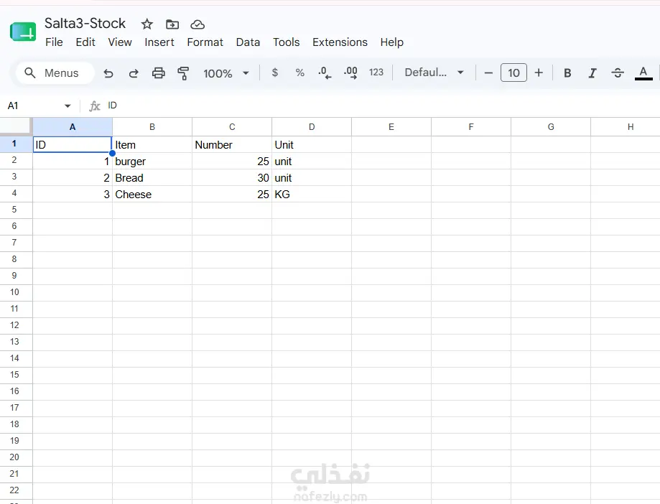Open the Help menu
Viewport: 660px width, 504px height.
(392, 42)
